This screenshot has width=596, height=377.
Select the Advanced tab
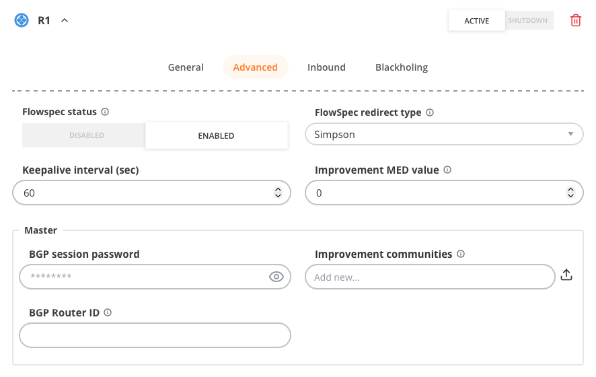[x=256, y=67]
